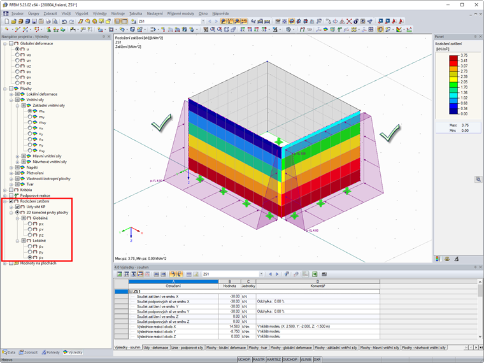Screen dimensions: 484x363
Task: Expand the Kritéria tree node
Action: [5, 190]
